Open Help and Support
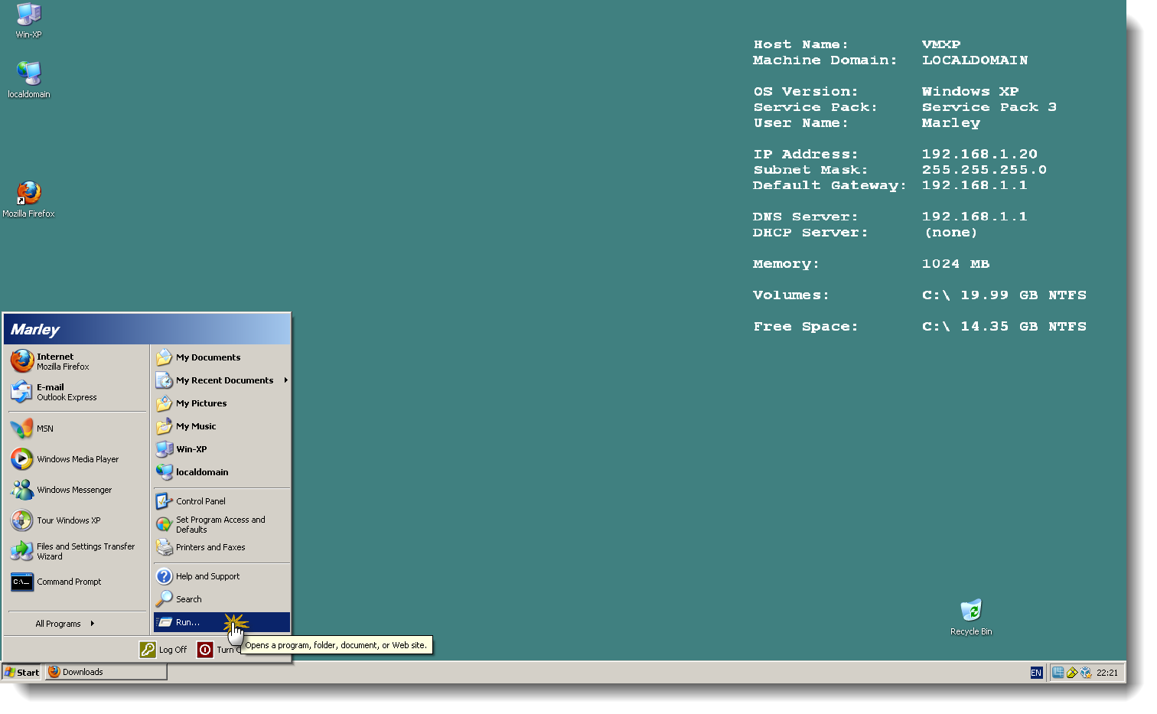1157x714 pixels. (x=207, y=576)
